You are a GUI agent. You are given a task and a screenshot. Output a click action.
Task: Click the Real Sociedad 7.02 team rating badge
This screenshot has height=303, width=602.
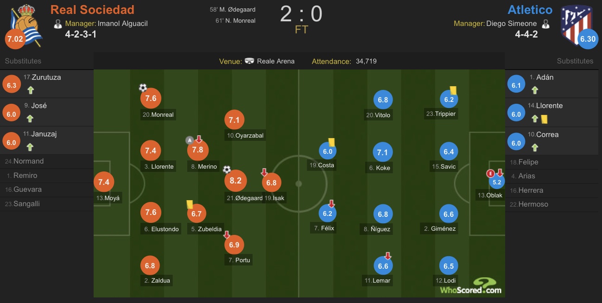(x=15, y=39)
